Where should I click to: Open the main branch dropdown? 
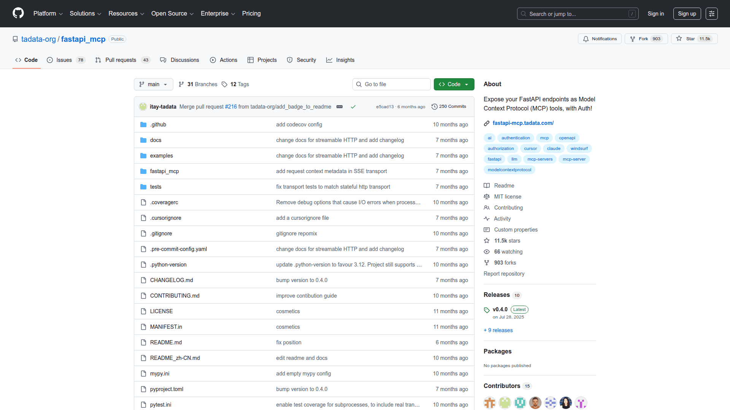click(153, 84)
